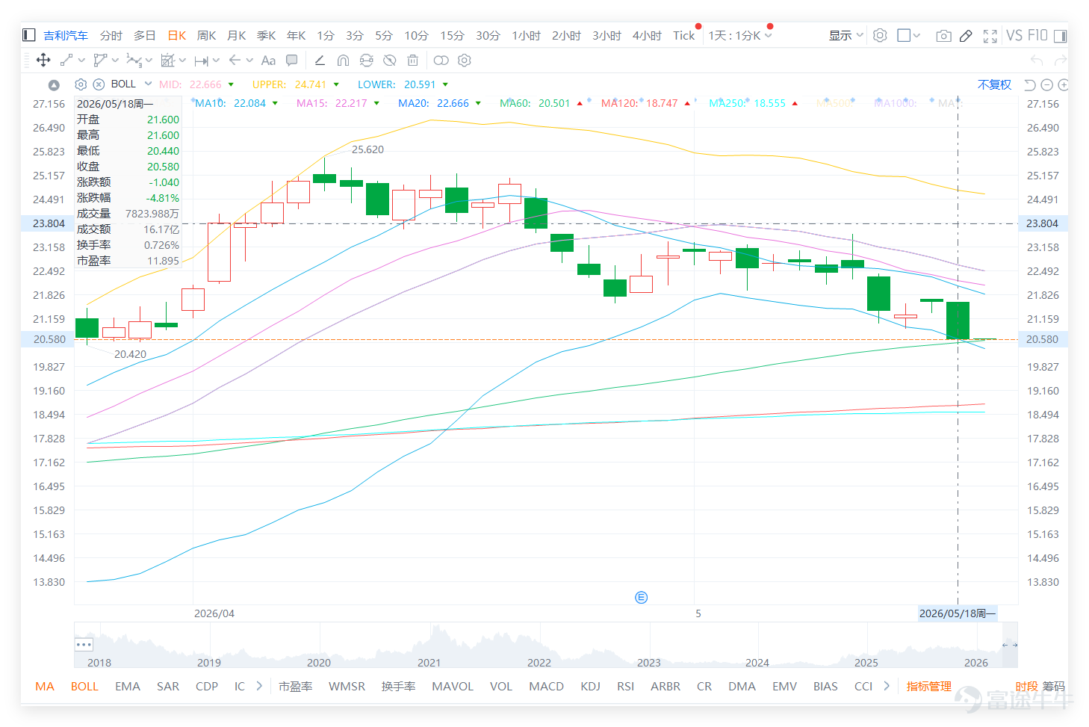Image resolution: width=1089 pixels, height=727 pixels.
Task: Reset chart zoom with the curved-arrow icon
Action: point(1030,85)
